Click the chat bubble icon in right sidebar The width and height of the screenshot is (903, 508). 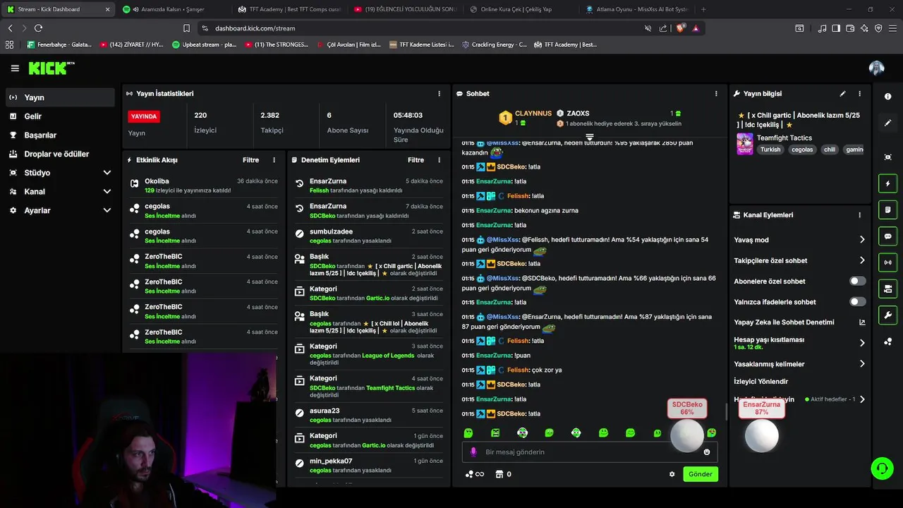(887, 236)
